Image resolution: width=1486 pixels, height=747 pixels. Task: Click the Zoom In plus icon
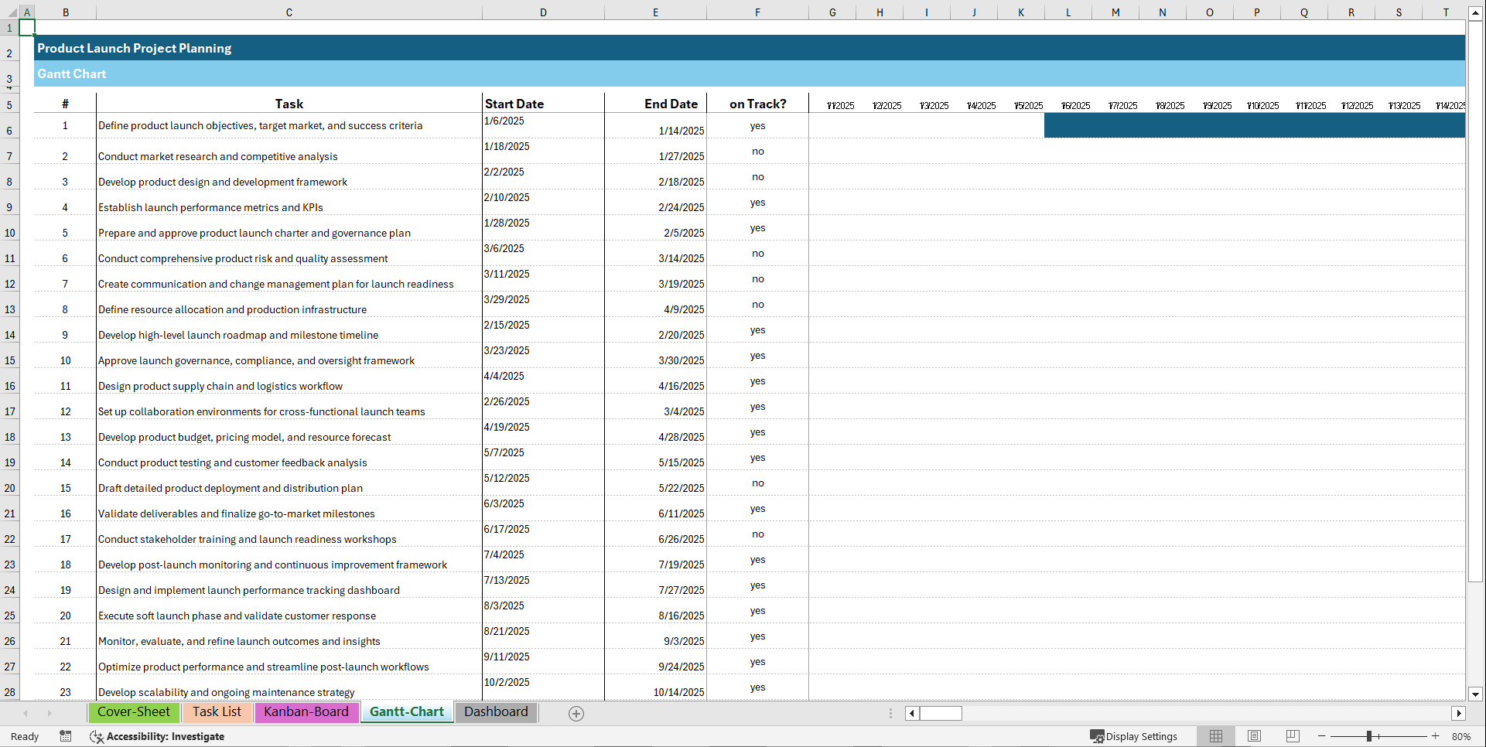1435,736
